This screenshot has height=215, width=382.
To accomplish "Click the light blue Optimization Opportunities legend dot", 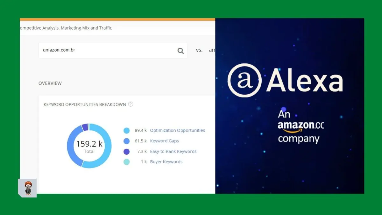I will [x=126, y=131].
